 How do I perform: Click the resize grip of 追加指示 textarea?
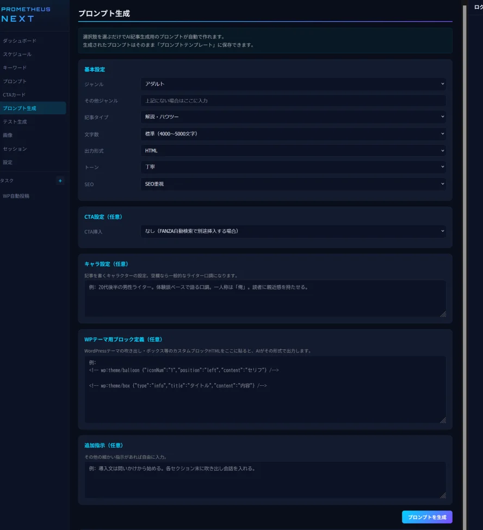pyautogui.click(x=443, y=495)
